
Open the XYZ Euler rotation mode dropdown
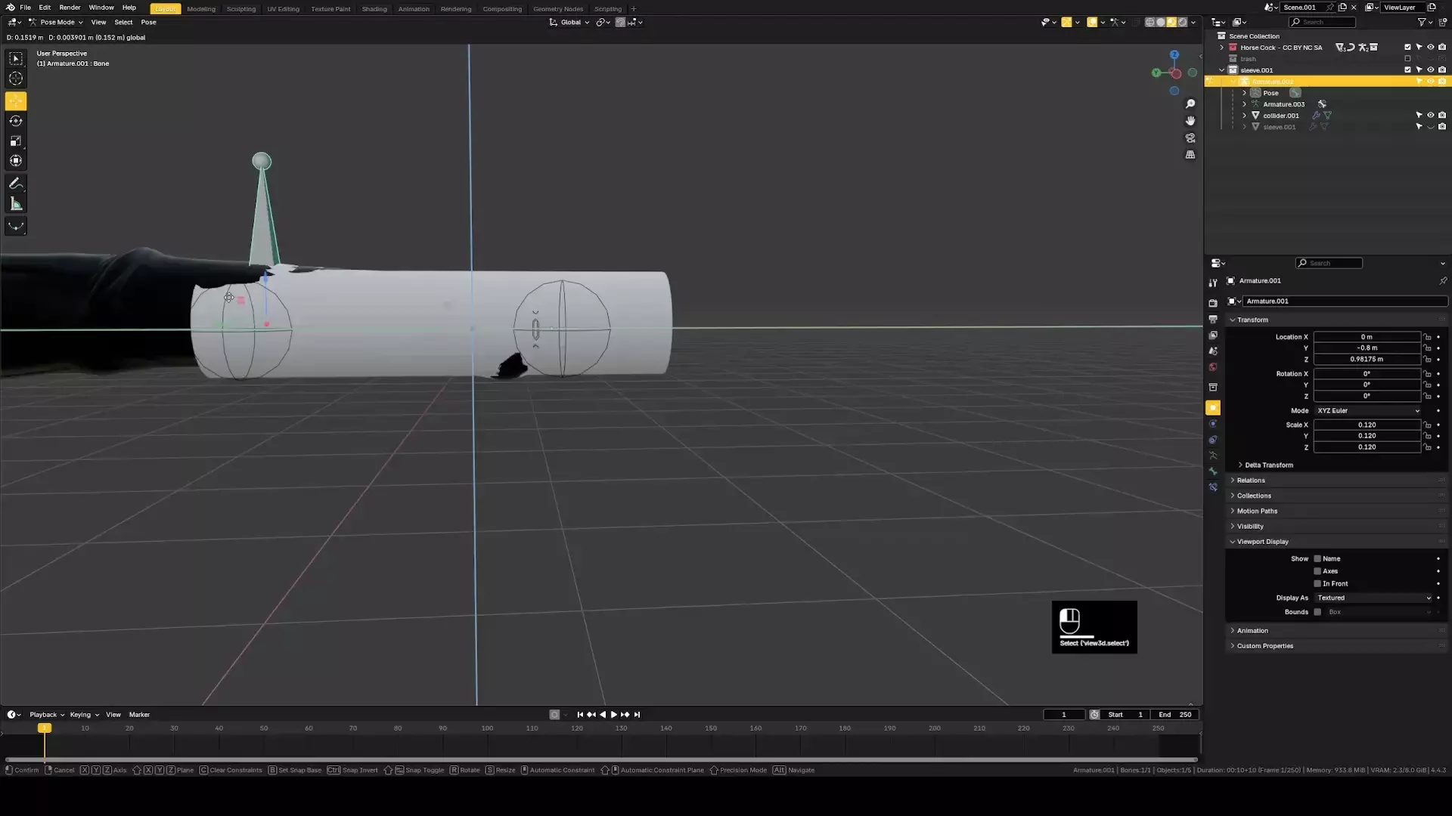click(1367, 411)
